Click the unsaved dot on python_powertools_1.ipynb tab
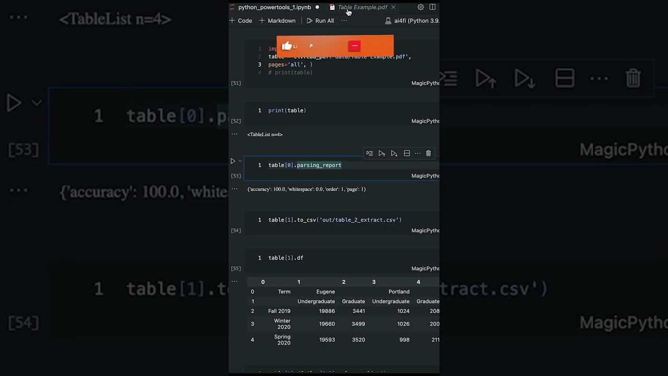The height and width of the screenshot is (376, 668). [x=317, y=7]
